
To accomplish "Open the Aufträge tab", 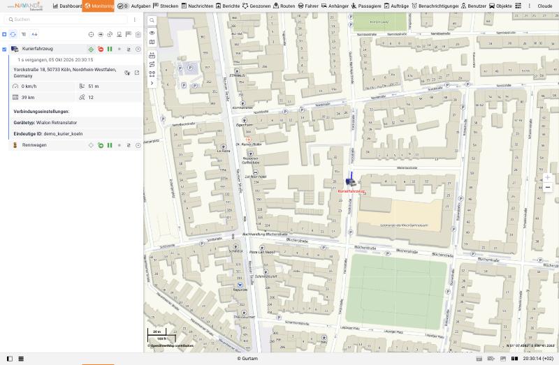I will [x=396, y=6].
